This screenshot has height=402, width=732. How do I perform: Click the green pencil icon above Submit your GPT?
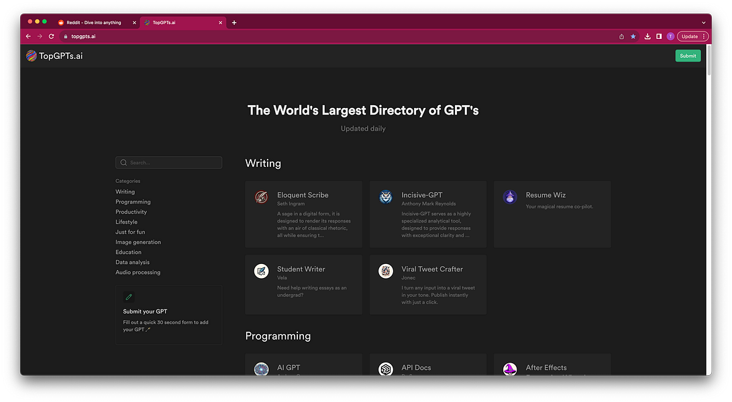[128, 295]
